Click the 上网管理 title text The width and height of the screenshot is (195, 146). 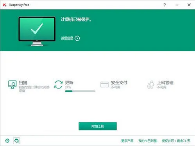point(165,83)
